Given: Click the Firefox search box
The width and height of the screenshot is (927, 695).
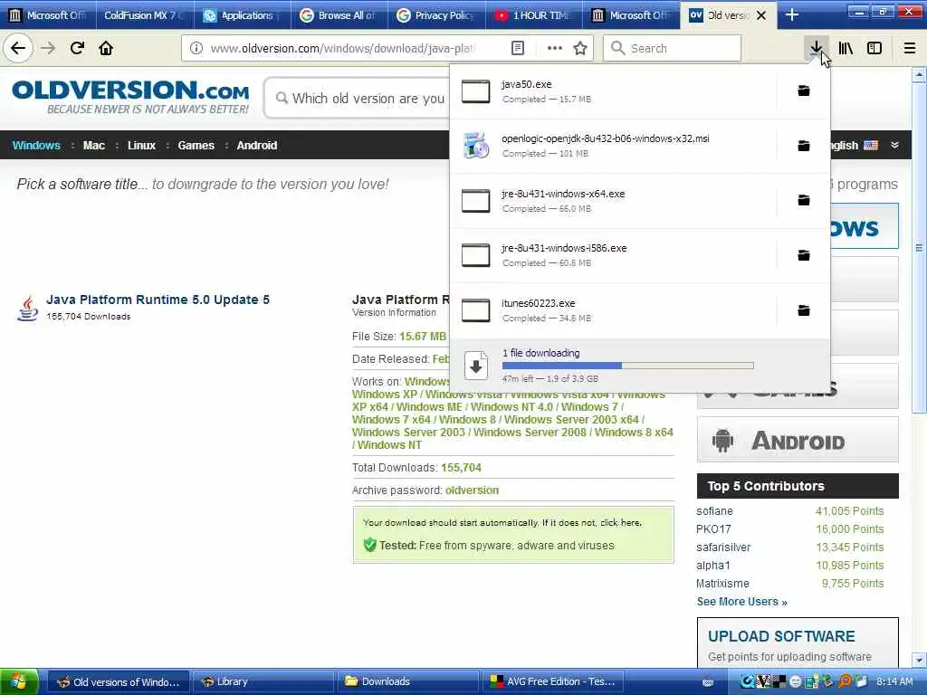Looking at the screenshot, I should [673, 49].
